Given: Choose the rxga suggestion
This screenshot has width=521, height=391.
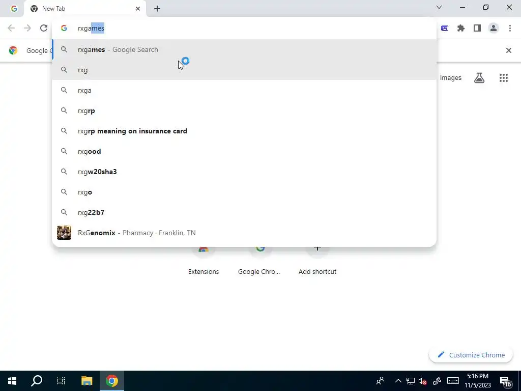Looking at the screenshot, I should click(244, 90).
